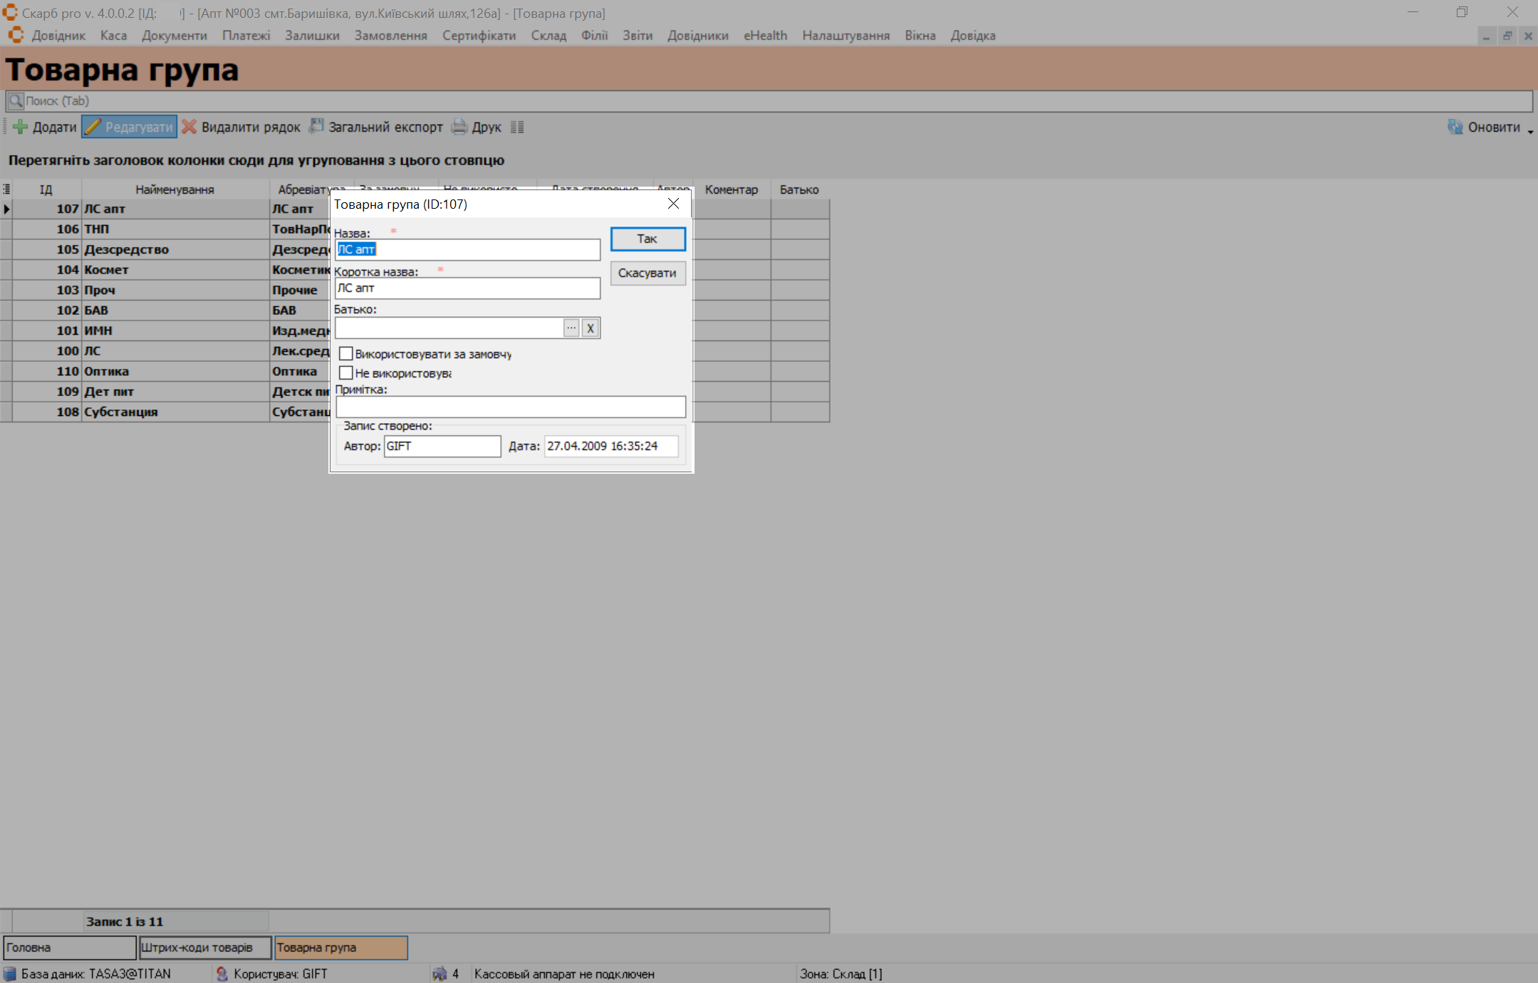This screenshot has height=983, width=1538.
Task: Click the green plus Додати icon
Action: [20, 127]
